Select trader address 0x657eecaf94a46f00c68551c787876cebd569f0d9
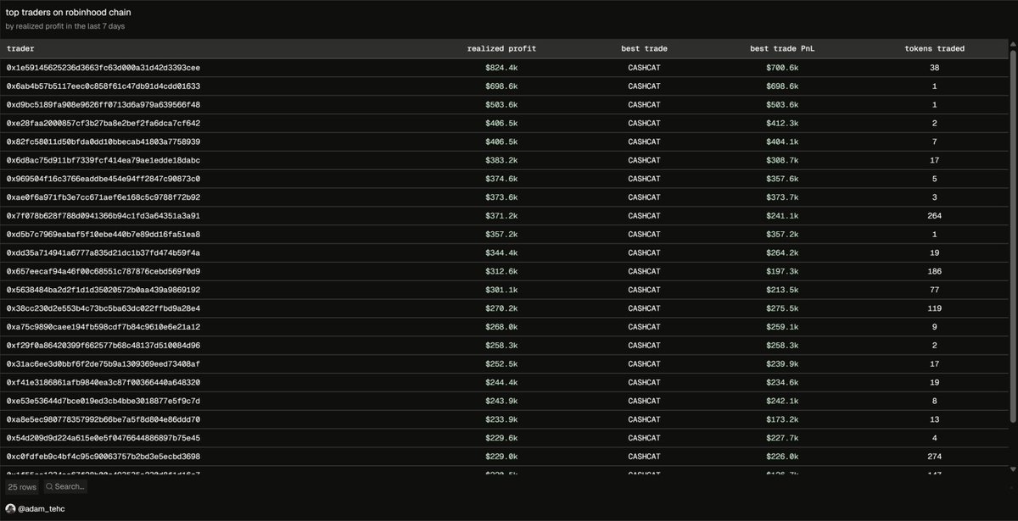1018x521 pixels. 103,272
